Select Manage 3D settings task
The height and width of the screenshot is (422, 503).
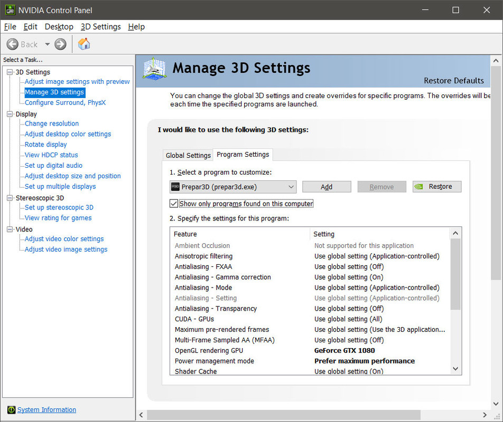(54, 92)
